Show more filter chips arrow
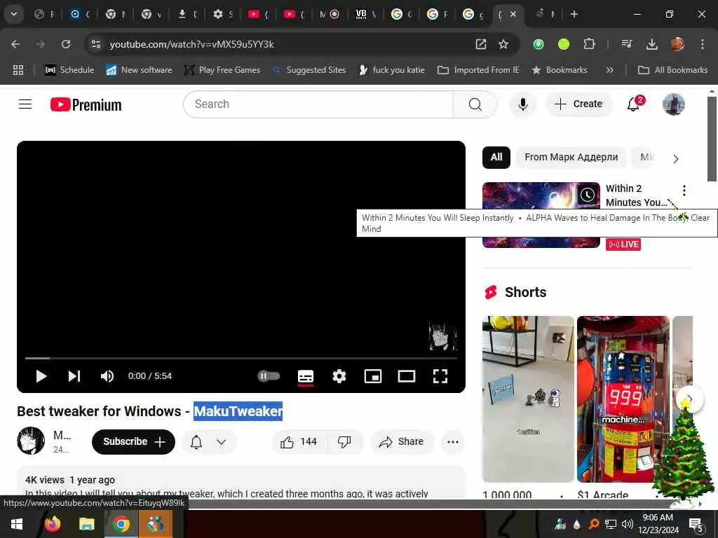Screen dimensions: 718x538 click(x=675, y=159)
